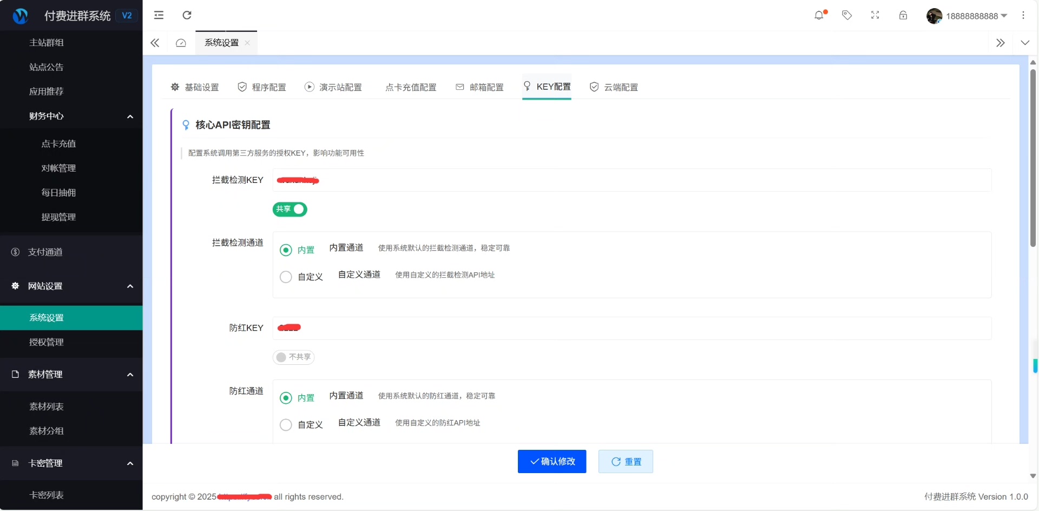This screenshot has height=511, width=1039.
Task: Click the tag icon in header
Action: (847, 15)
